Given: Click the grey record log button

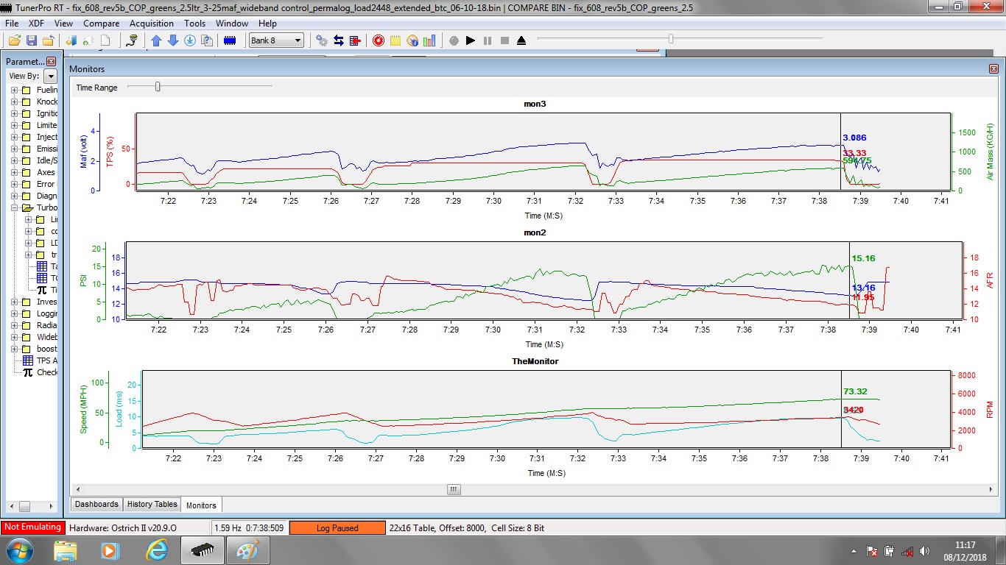Looking at the screenshot, I should pyautogui.click(x=454, y=40).
